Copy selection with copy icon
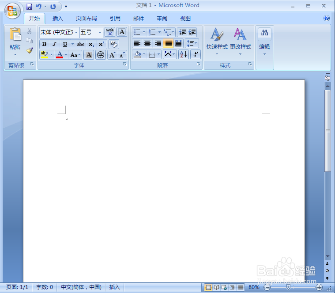The image size is (335, 293). click(x=30, y=40)
